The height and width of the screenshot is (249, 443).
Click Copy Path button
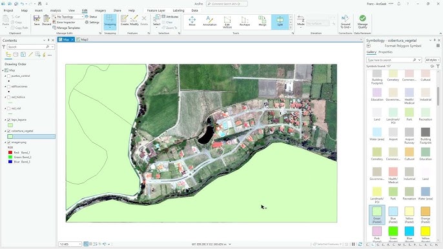(19, 28)
